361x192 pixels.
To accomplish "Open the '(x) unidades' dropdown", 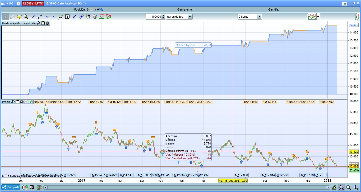I will point(189,17).
